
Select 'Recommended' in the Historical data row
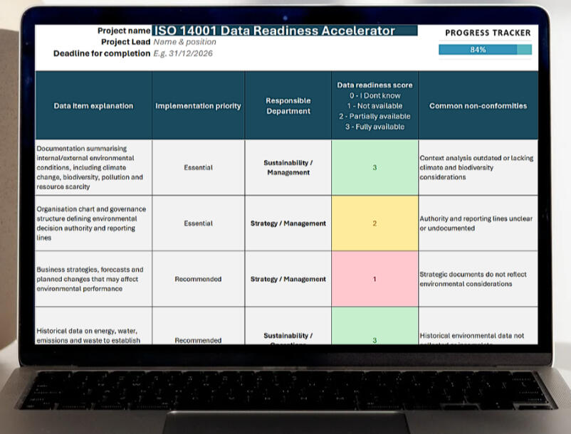pos(198,326)
